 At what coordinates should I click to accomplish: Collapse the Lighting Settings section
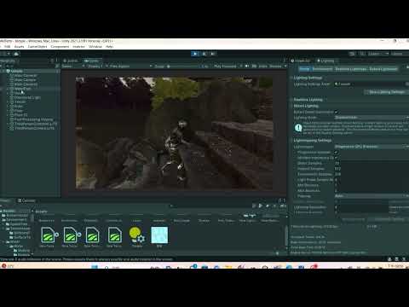[x=291, y=78]
